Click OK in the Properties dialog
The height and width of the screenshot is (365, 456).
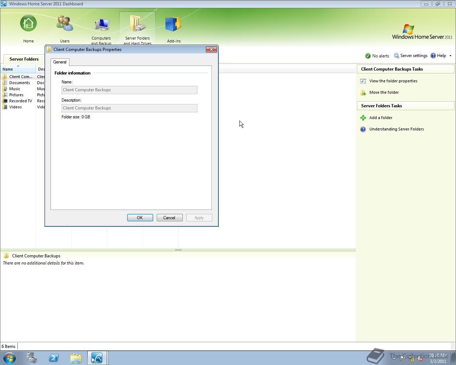coord(140,218)
